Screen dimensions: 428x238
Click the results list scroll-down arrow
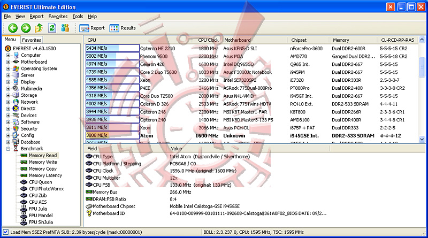[x=422, y=139]
